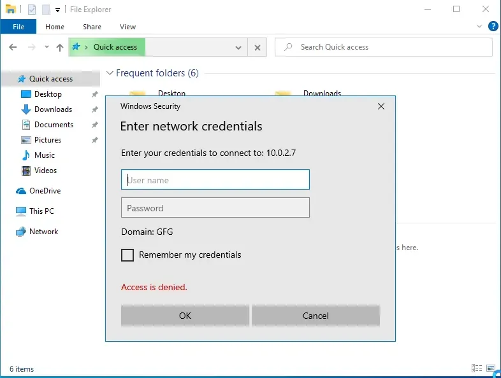This screenshot has height=378, width=501.
Task: Close the Windows Security dialog
Action: [x=381, y=106]
